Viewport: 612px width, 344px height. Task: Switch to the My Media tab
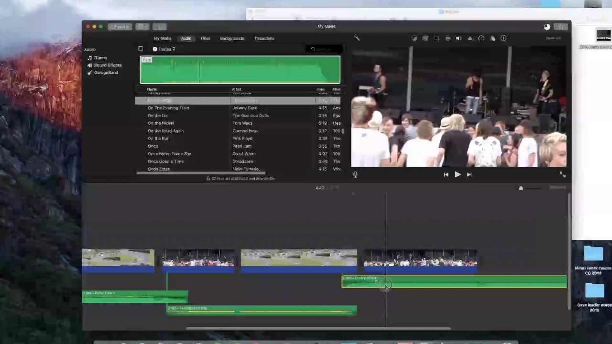(162, 38)
